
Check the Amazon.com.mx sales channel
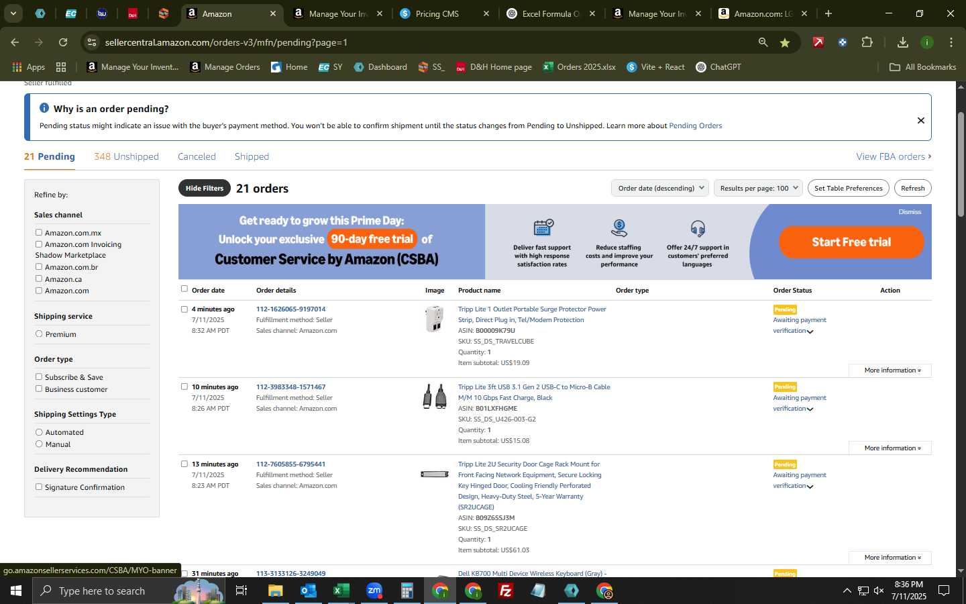[x=39, y=233]
